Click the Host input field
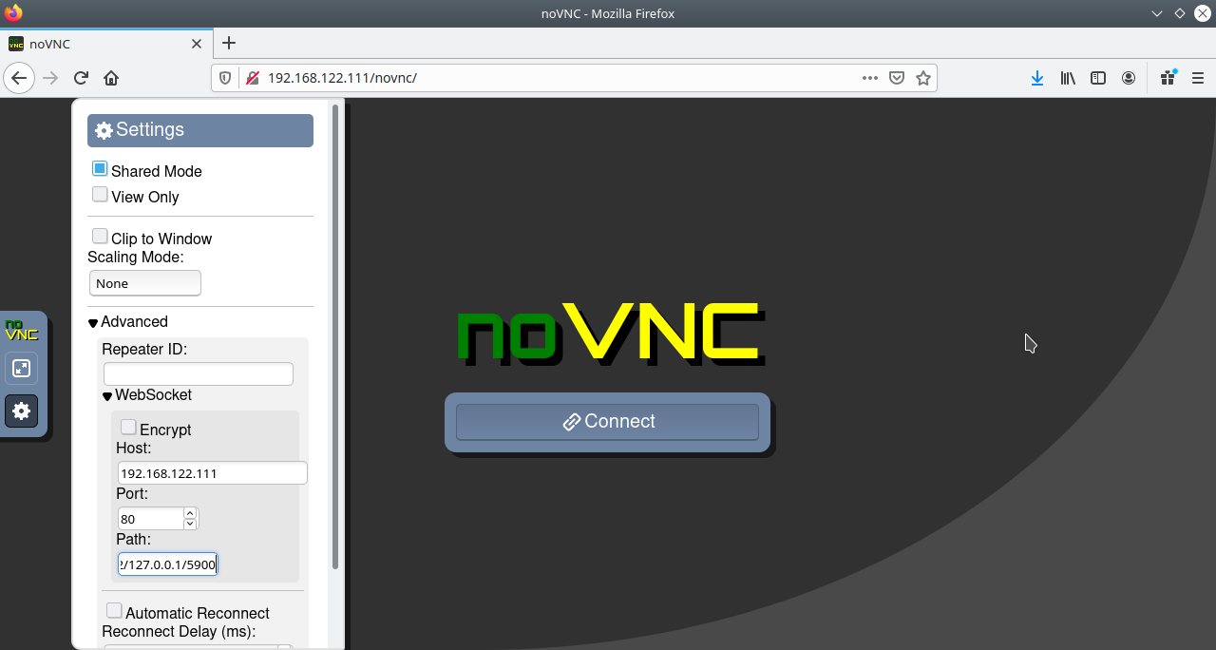The width and height of the screenshot is (1216, 650). pos(213,473)
